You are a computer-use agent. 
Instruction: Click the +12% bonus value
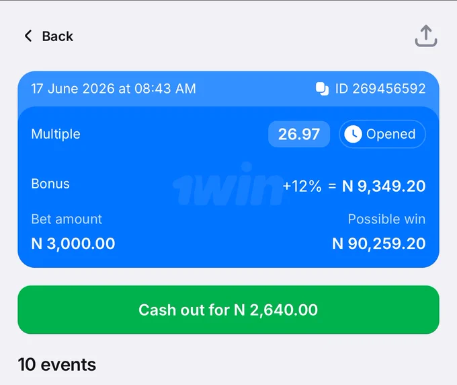302,186
